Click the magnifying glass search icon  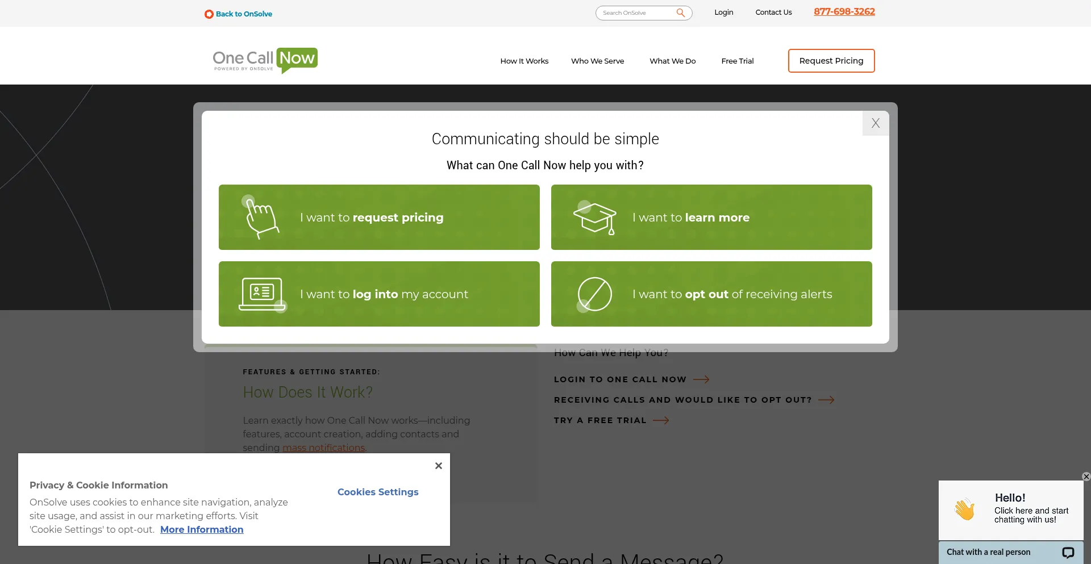click(x=680, y=12)
